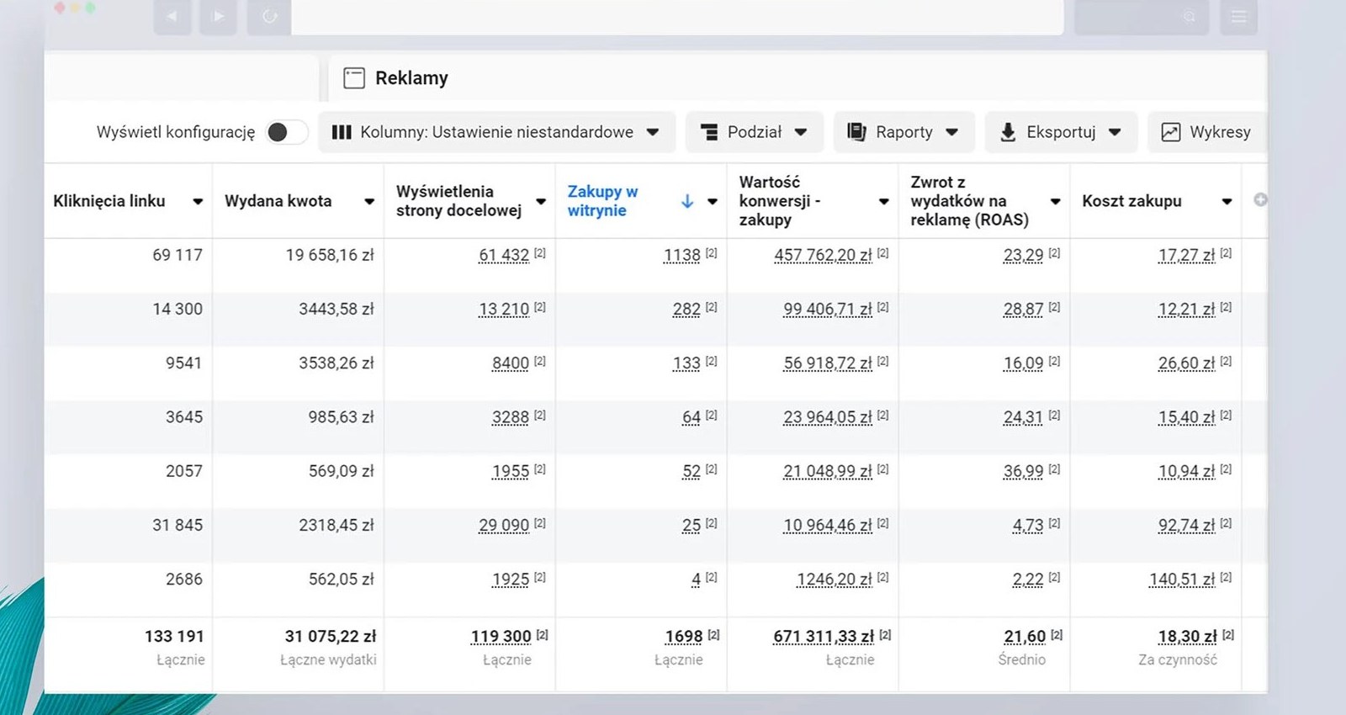Expand Wydana kwota column options arrow
Screen dimensions: 1346x715
[369, 201]
